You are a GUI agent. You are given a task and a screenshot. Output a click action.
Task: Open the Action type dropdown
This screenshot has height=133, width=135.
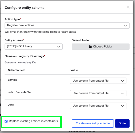[x=67, y=26]
